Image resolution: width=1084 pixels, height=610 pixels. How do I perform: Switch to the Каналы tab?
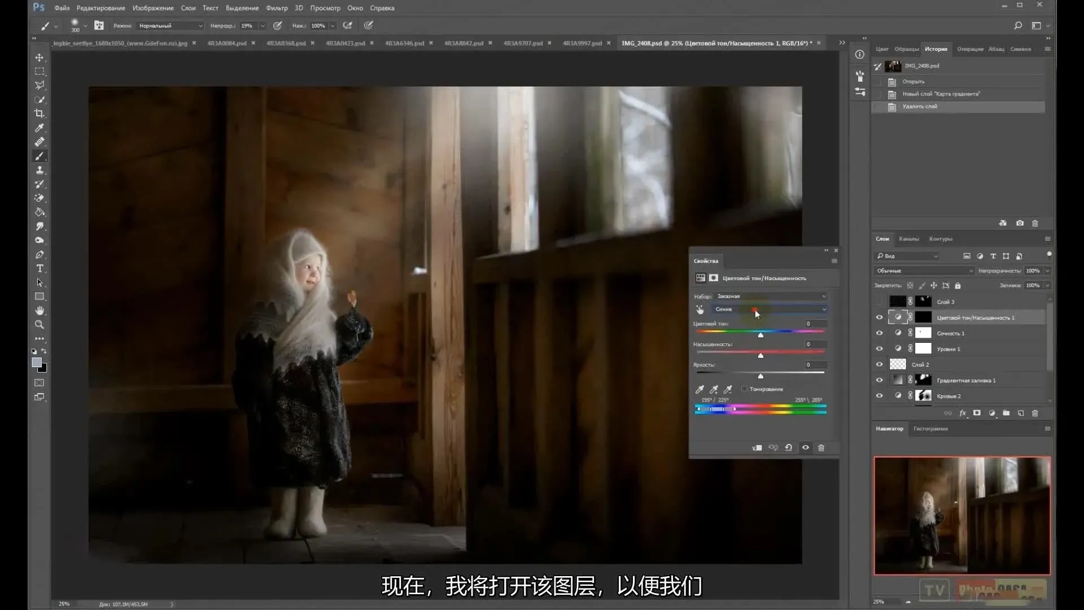coord(908,239)
